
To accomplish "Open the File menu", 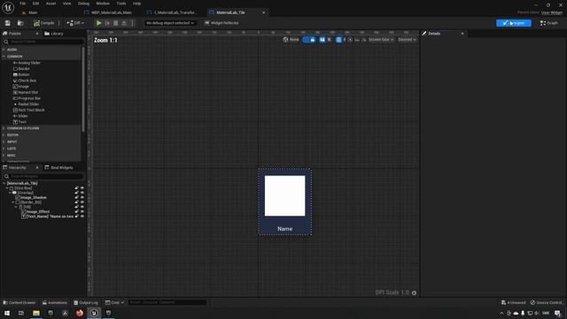I will (x=22, y=4).
